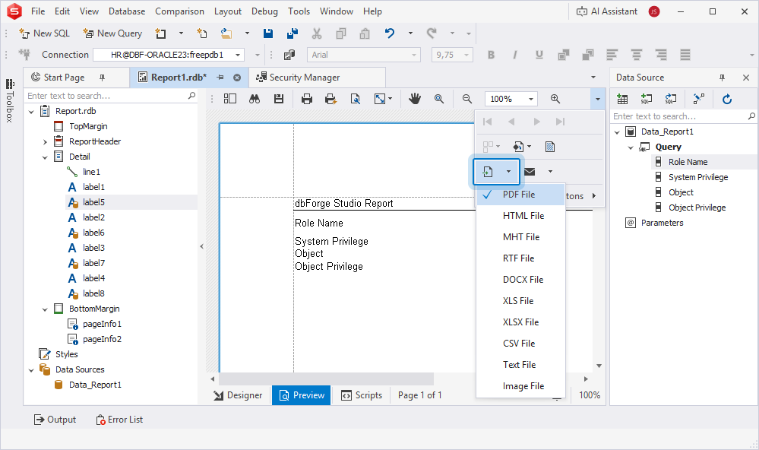Screen dimensions: 759x450
Task: Select pageInfo1 in report explorer
Action: pyautogui.click(x=102, y=324)
